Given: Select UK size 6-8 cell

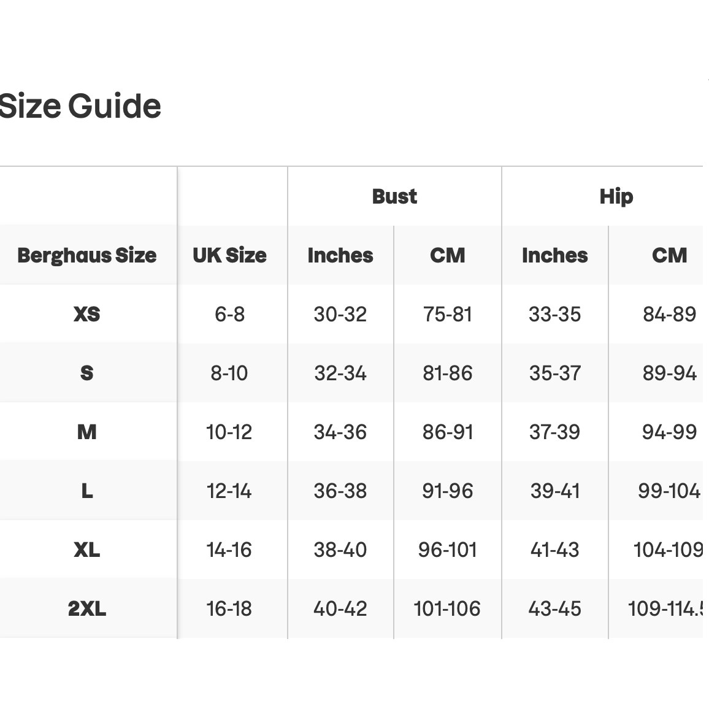Looking at the screenshot, I should pyautogui.click(x=230, y=314).
